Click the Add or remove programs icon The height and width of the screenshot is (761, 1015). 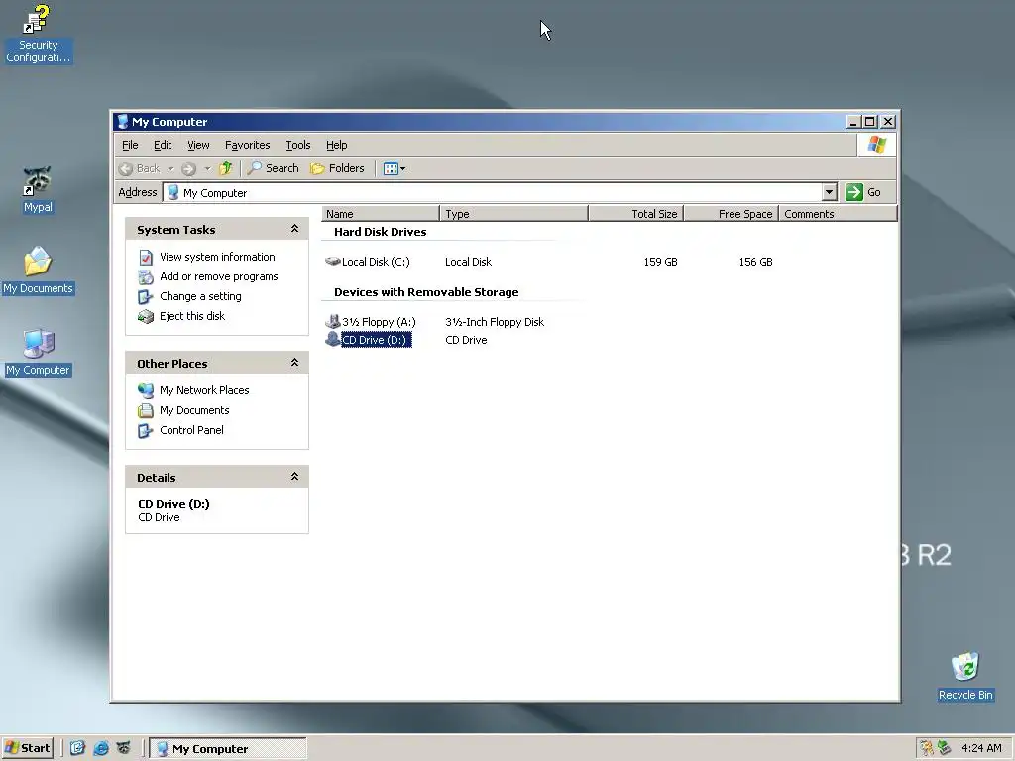(x=147, y=277)
